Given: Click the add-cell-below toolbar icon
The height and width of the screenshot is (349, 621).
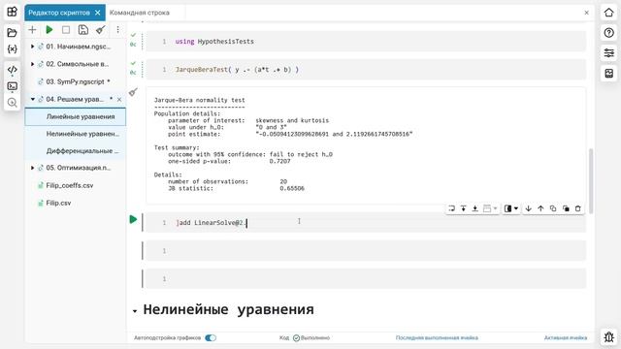Looking at the screenshot, I should point(474,208).
